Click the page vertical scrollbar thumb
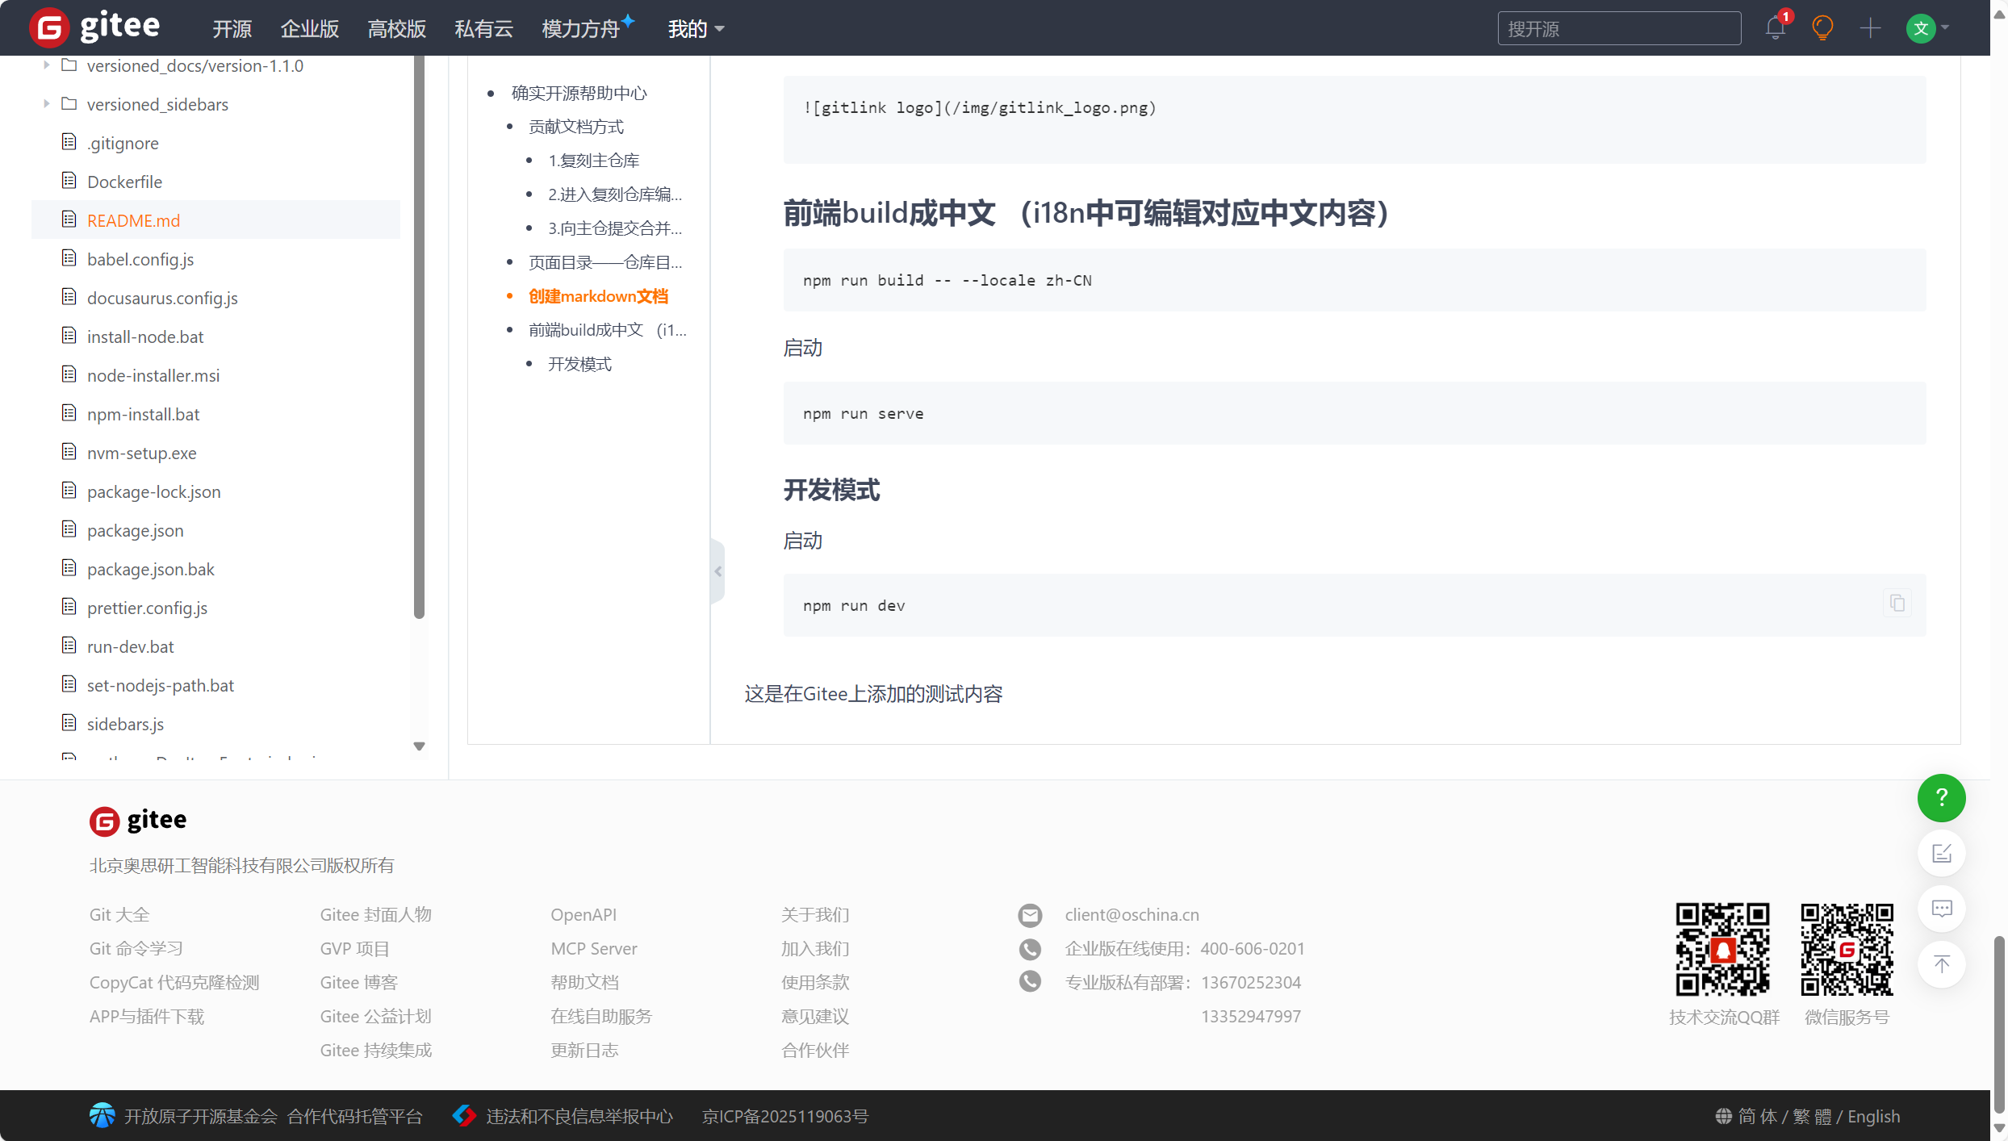Screen dimensions: 2008x1141 coord(1998,1023)
